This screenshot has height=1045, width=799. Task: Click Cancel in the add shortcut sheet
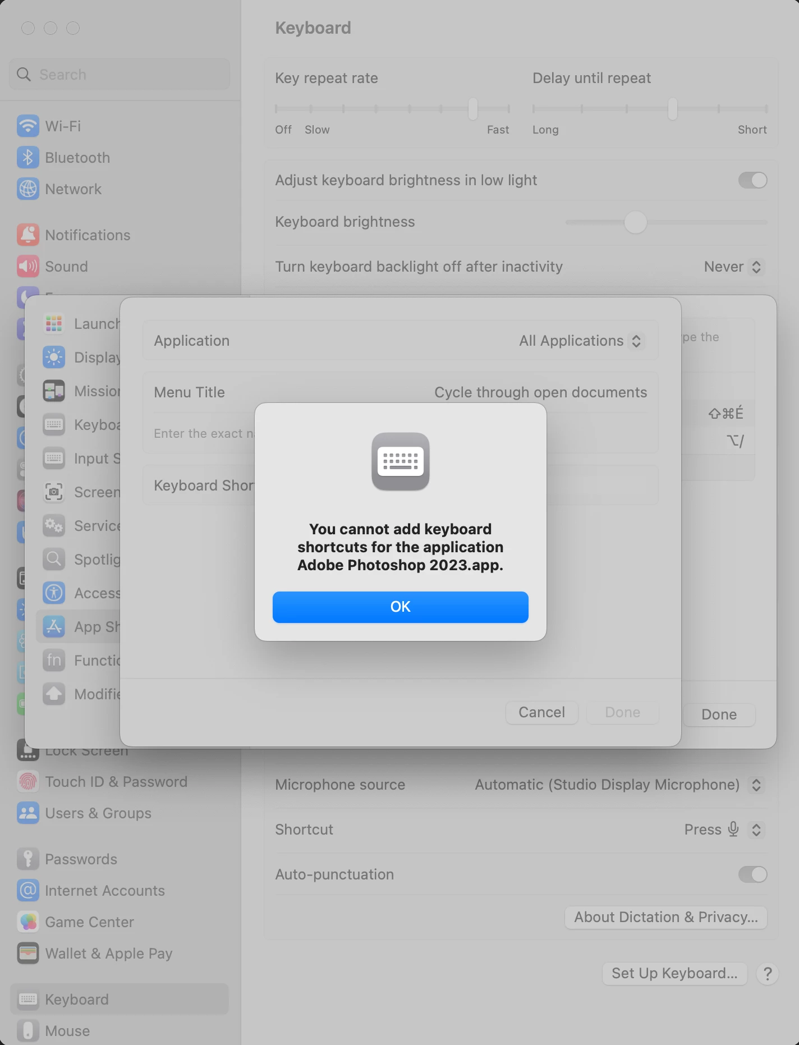pos(541,712)
